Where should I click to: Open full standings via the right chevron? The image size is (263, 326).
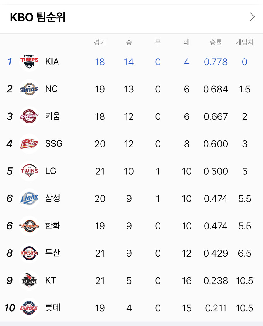coord(252,17)
